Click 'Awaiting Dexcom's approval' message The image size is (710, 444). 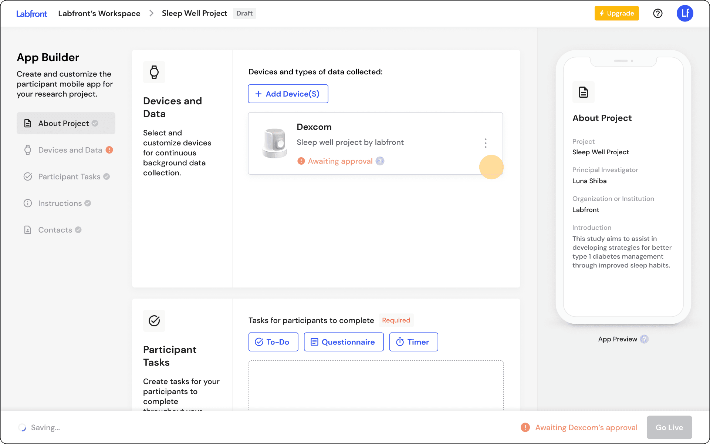click(x=586, y=427)
